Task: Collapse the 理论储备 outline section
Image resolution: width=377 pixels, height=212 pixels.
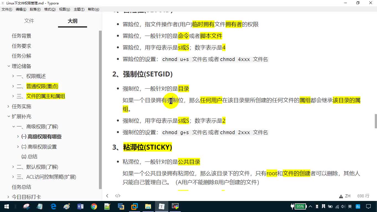Action: [9, 66]
